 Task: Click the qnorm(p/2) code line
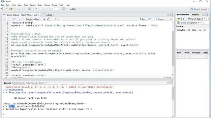(x=18, y=56)
